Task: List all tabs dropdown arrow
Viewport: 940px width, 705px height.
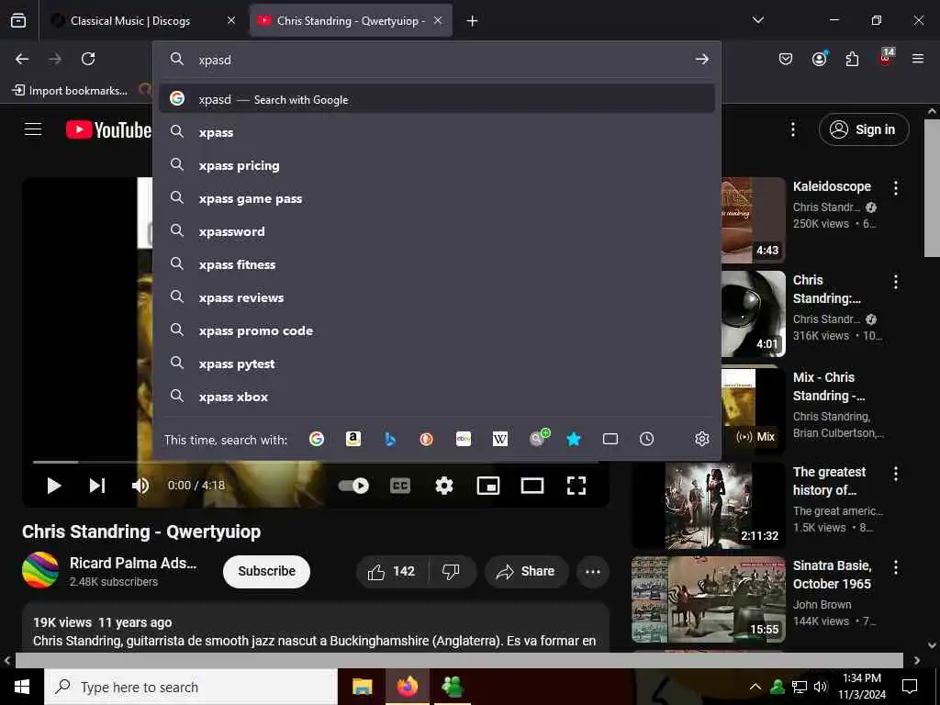Action: [x=757, y=20]
